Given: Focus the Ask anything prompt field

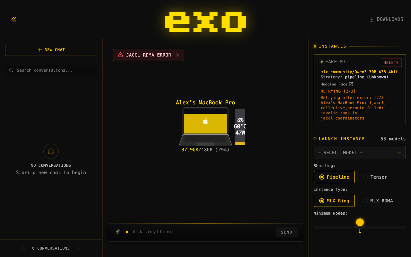Looking at the screenshot, I should 202,232.
